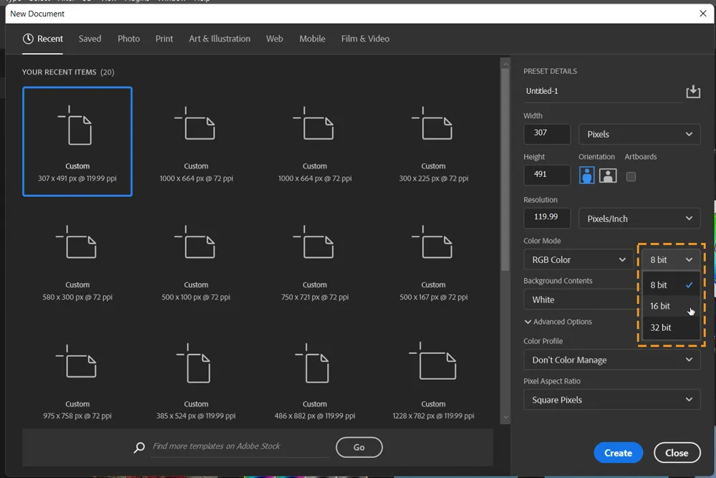Click the Untitled-1 document name field
716x478 pixels.
(x=601, y=91)
